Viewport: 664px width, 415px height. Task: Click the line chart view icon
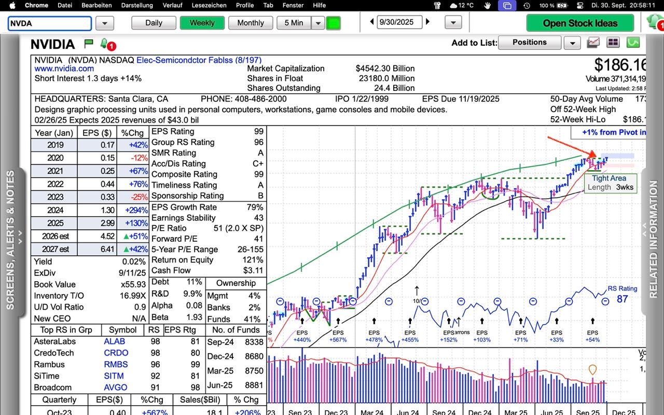593,43
